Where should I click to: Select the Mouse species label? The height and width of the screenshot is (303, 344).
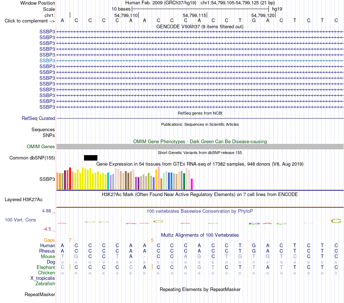click(x=48, y=257)
